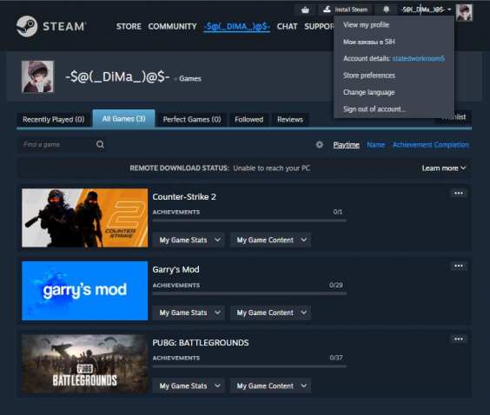Switch to Perfect Games (0) tab
This screenshot has width=490, height=415.
click(192, 119)
